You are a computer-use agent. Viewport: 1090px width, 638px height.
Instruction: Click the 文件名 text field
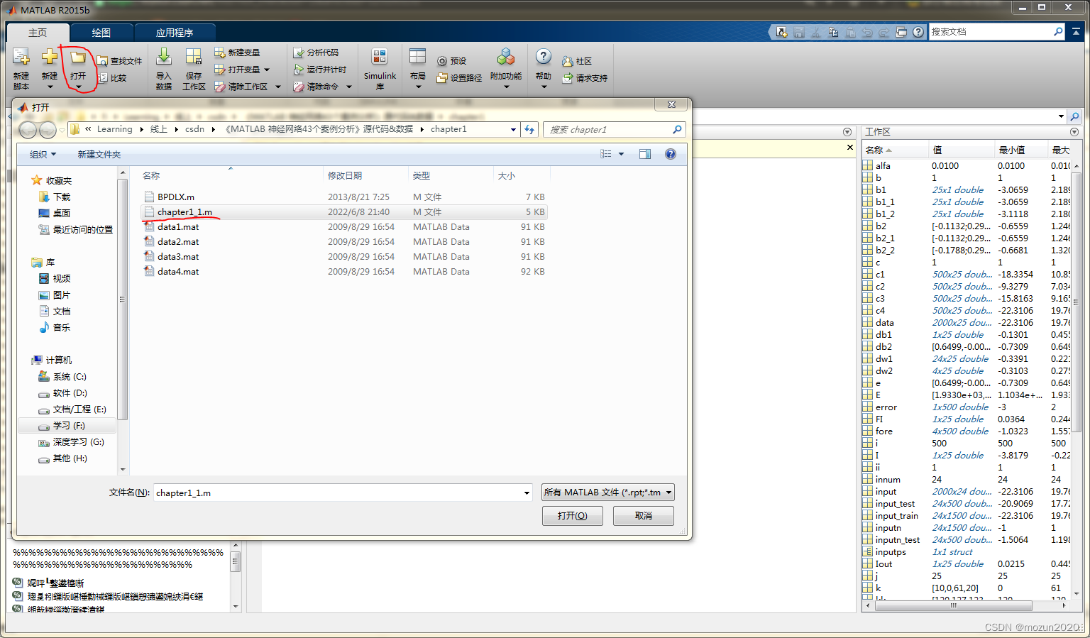(338, 493)
